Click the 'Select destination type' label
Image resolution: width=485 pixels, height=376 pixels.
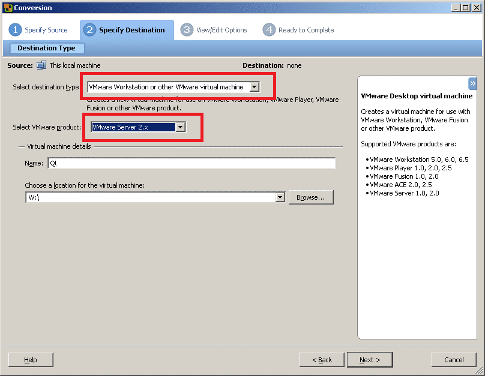pyautogui.click(x=46, y=87)
